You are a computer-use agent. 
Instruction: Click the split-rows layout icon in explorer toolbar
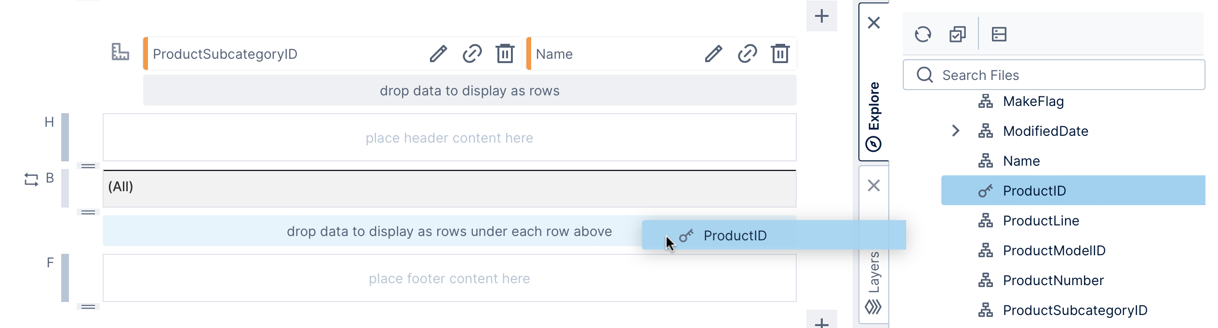[999, 34]
